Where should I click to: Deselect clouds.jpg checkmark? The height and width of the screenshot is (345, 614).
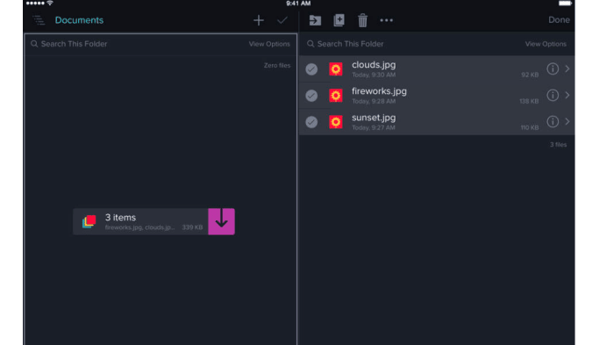click(x=311, y=69)
